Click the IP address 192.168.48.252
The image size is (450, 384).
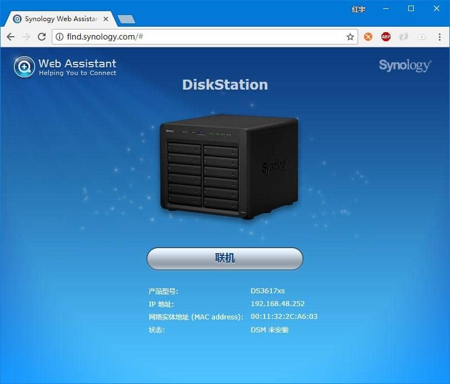coord(277,304)
